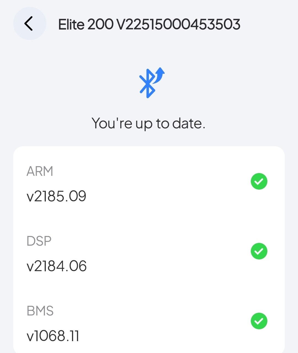Tap the serial number V22515000453503
The height and width of the screenshot is (353, 298).
[x=179, y=24]
